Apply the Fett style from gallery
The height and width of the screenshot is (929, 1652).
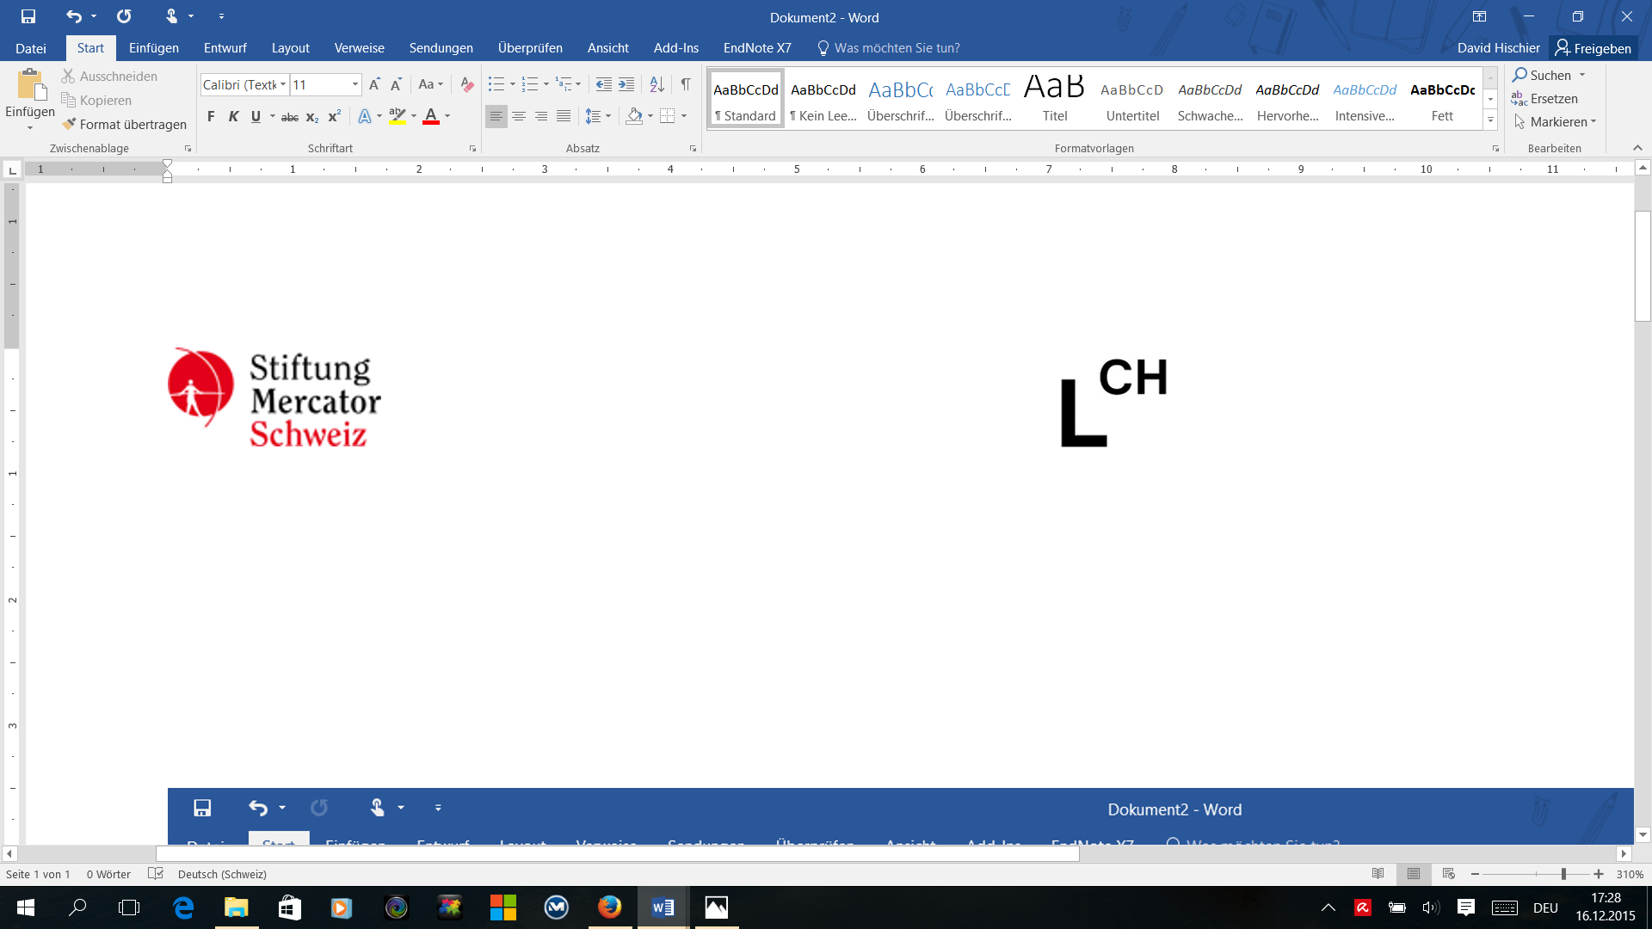(1442, 99)
